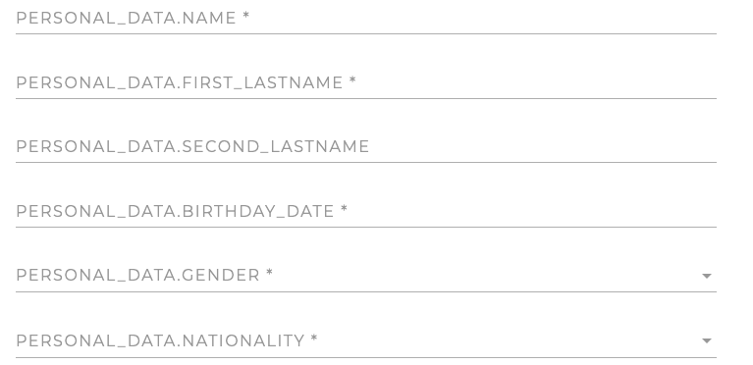The width and height of the screenshot is (753, 365).
Task: Click the PERSONAL_DATA.NAME label text
Action: coord(127,19)
